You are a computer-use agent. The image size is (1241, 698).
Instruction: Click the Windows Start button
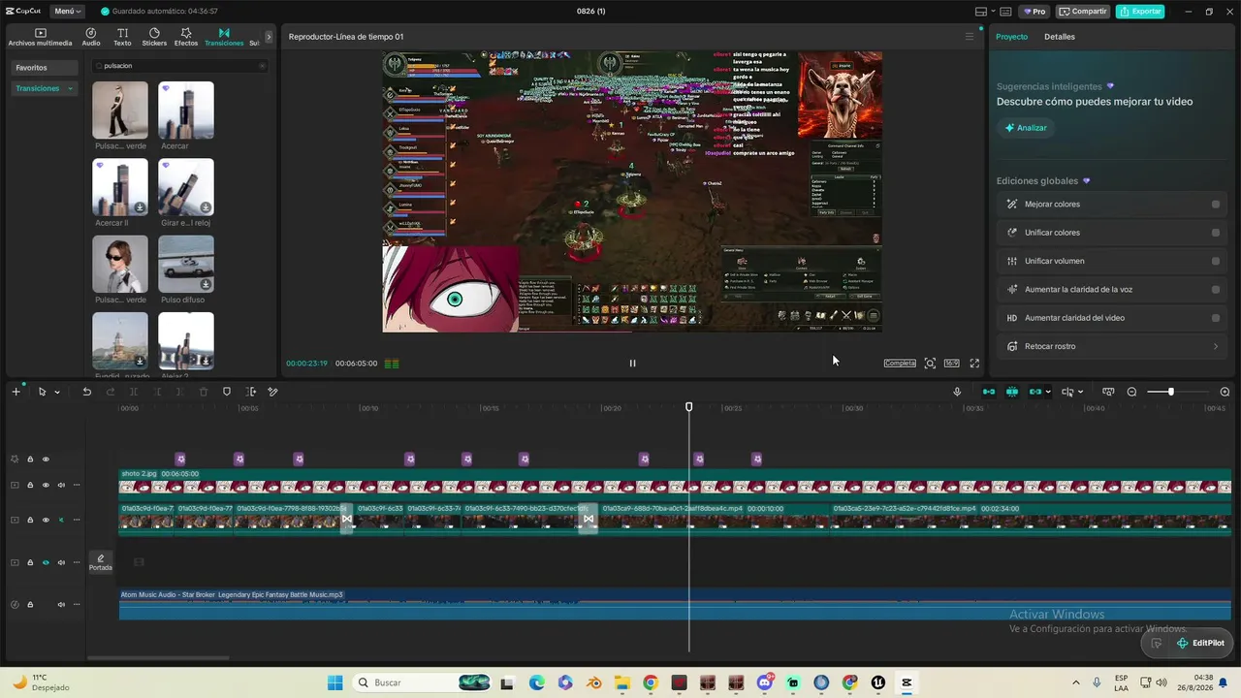[x=334, y=682]
